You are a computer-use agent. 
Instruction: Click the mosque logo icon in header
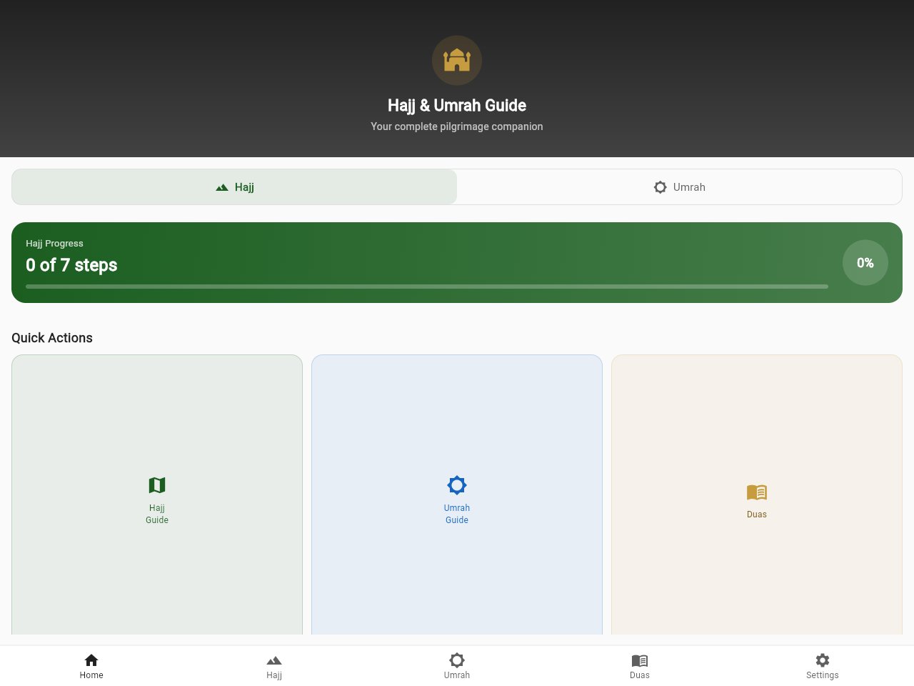tap(457, 60)
